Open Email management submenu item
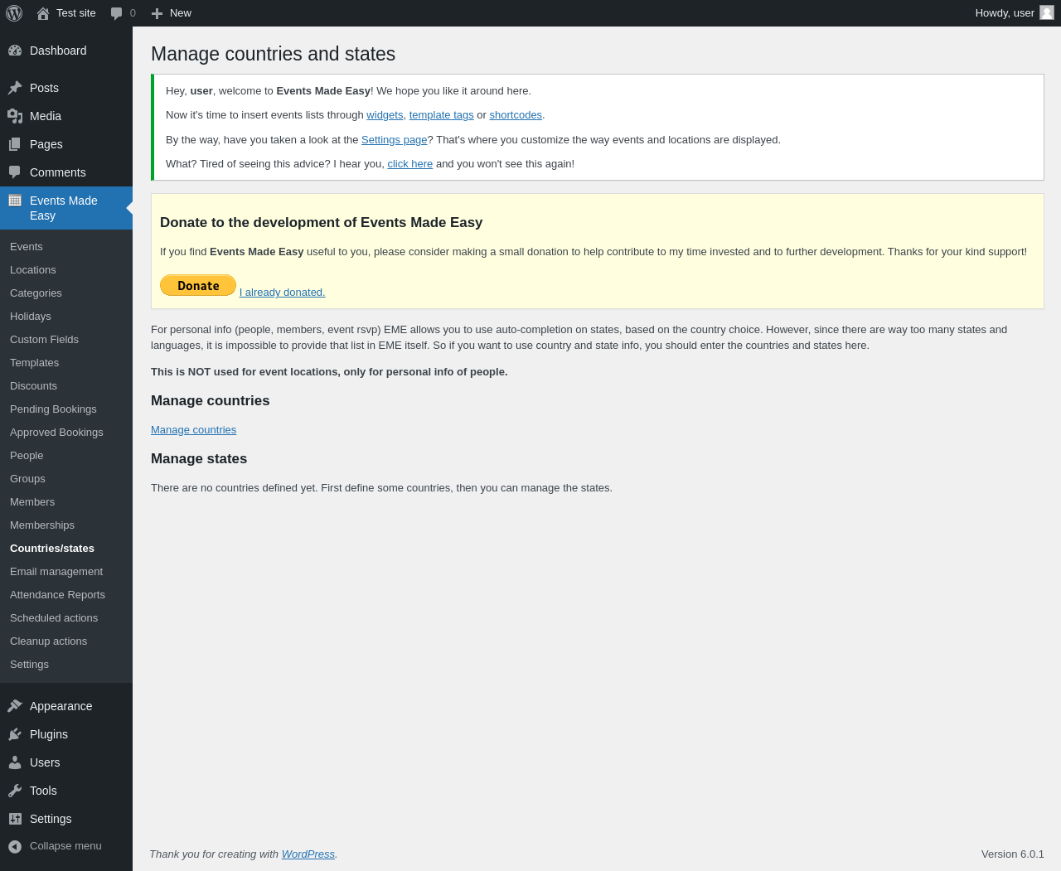Screen dimensions: 1061x871 (x=56, y=572)
